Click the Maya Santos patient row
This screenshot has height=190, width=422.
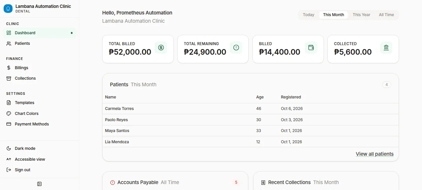(251, 131)
